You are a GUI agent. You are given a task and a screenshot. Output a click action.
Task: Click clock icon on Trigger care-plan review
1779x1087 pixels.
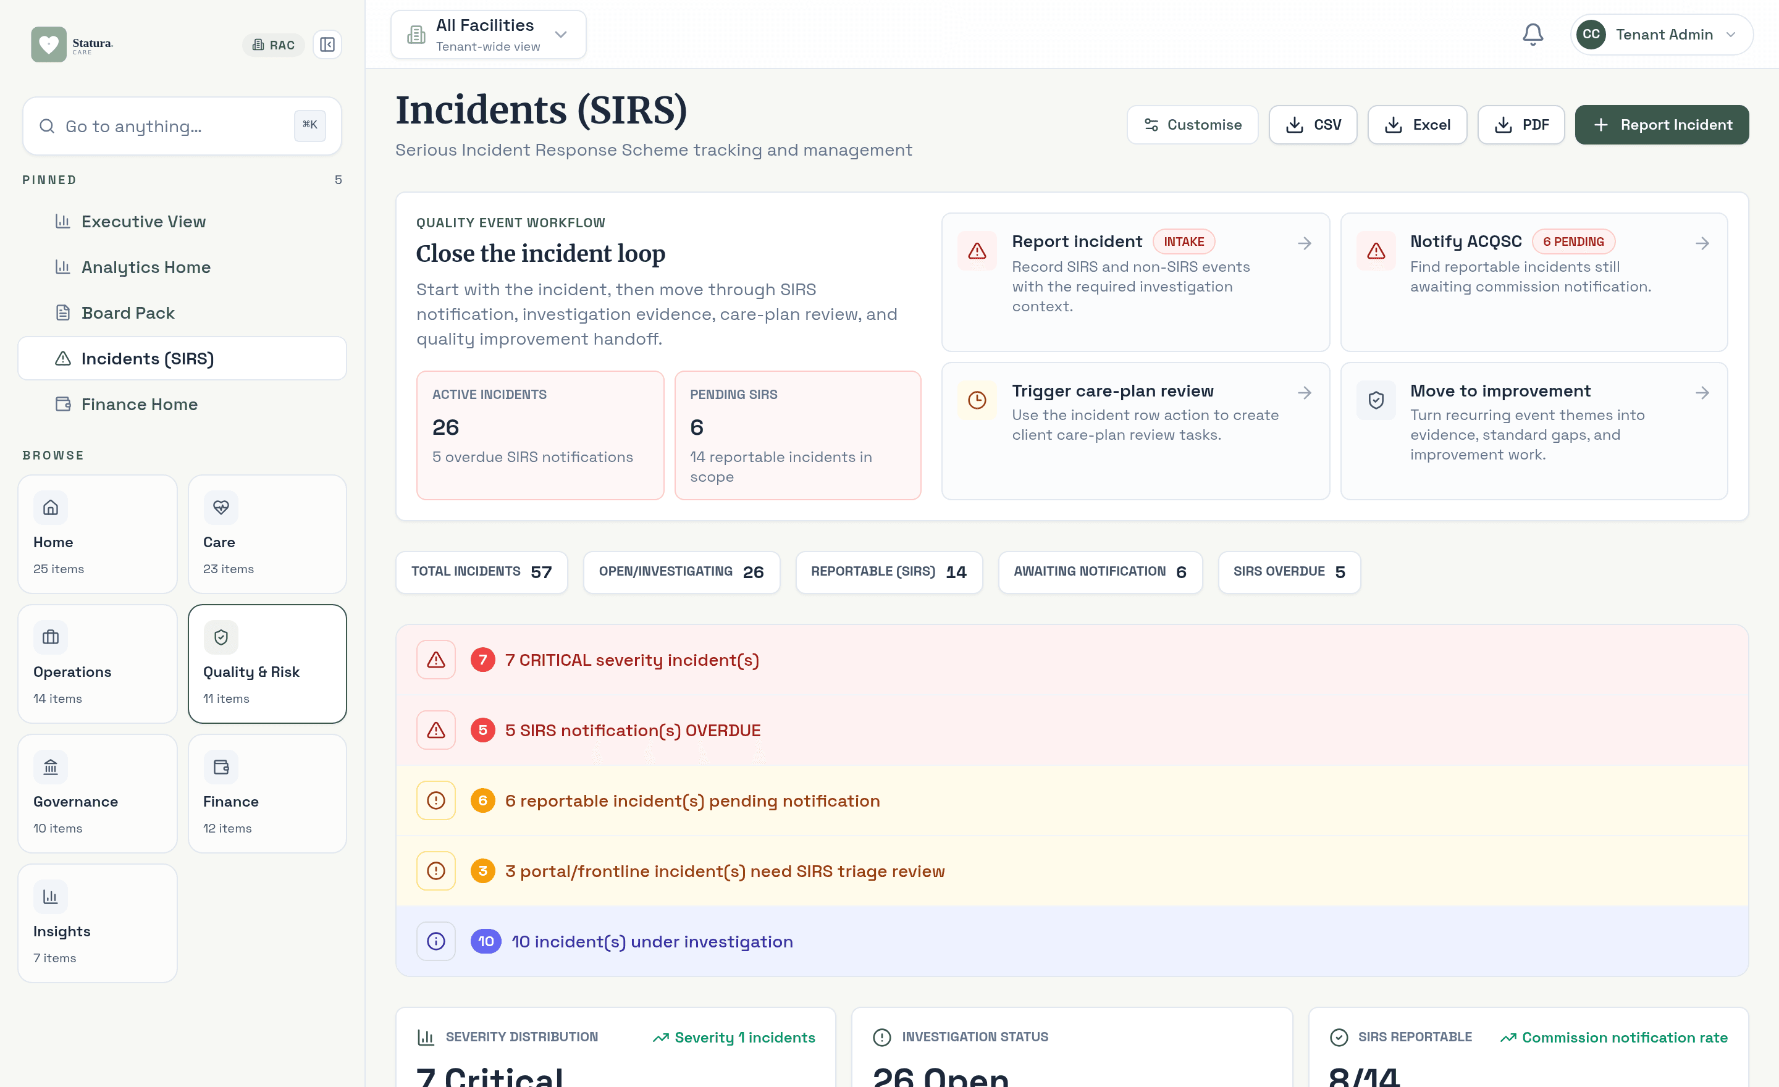point(977,400)
